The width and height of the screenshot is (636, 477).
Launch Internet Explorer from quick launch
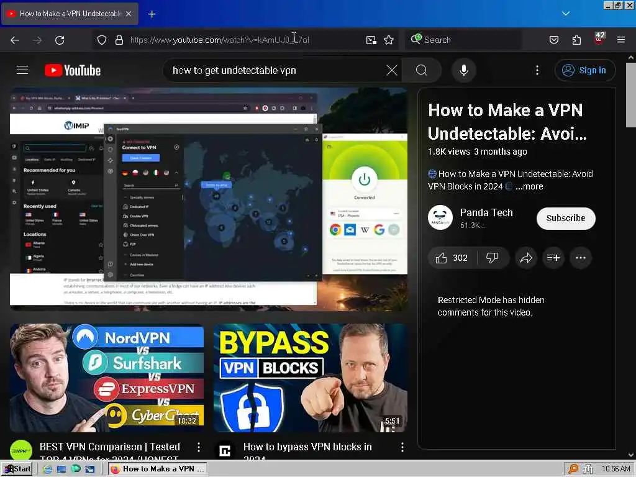(x=47, y=470)
